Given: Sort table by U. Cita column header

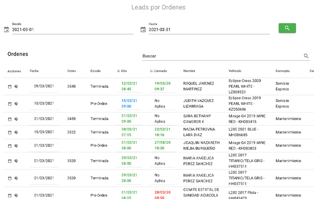Looking at the screenshot, I should coord(122,71).
